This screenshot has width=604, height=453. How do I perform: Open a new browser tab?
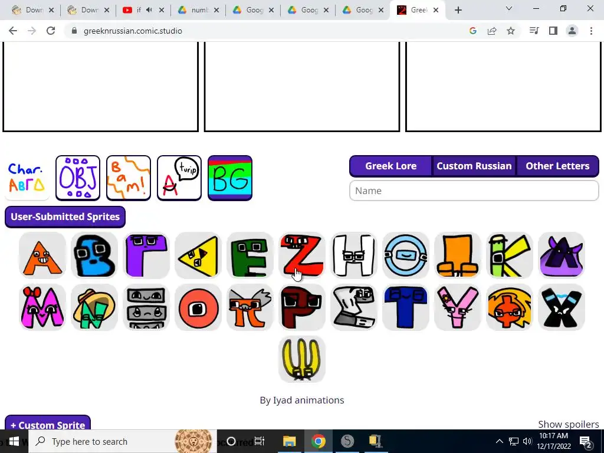click(458, 11)
